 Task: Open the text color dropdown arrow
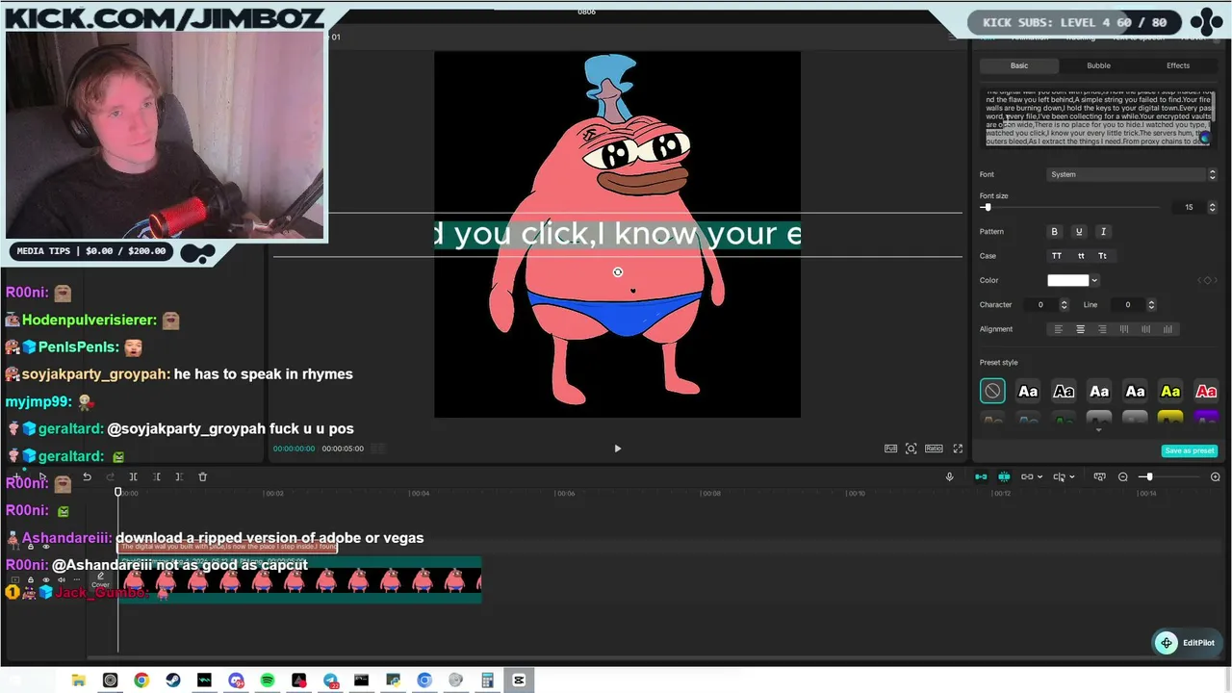pos(1094,280)
